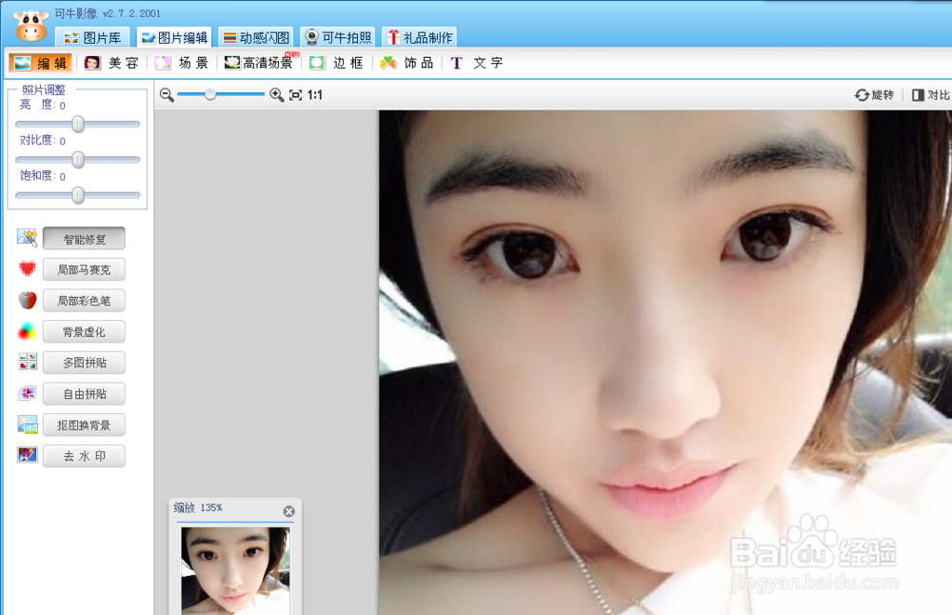Click the 亮度 brightness slider handle
The width and height of the screenshot is (952, 615).
pyautogui.click(x=78, y=124)
